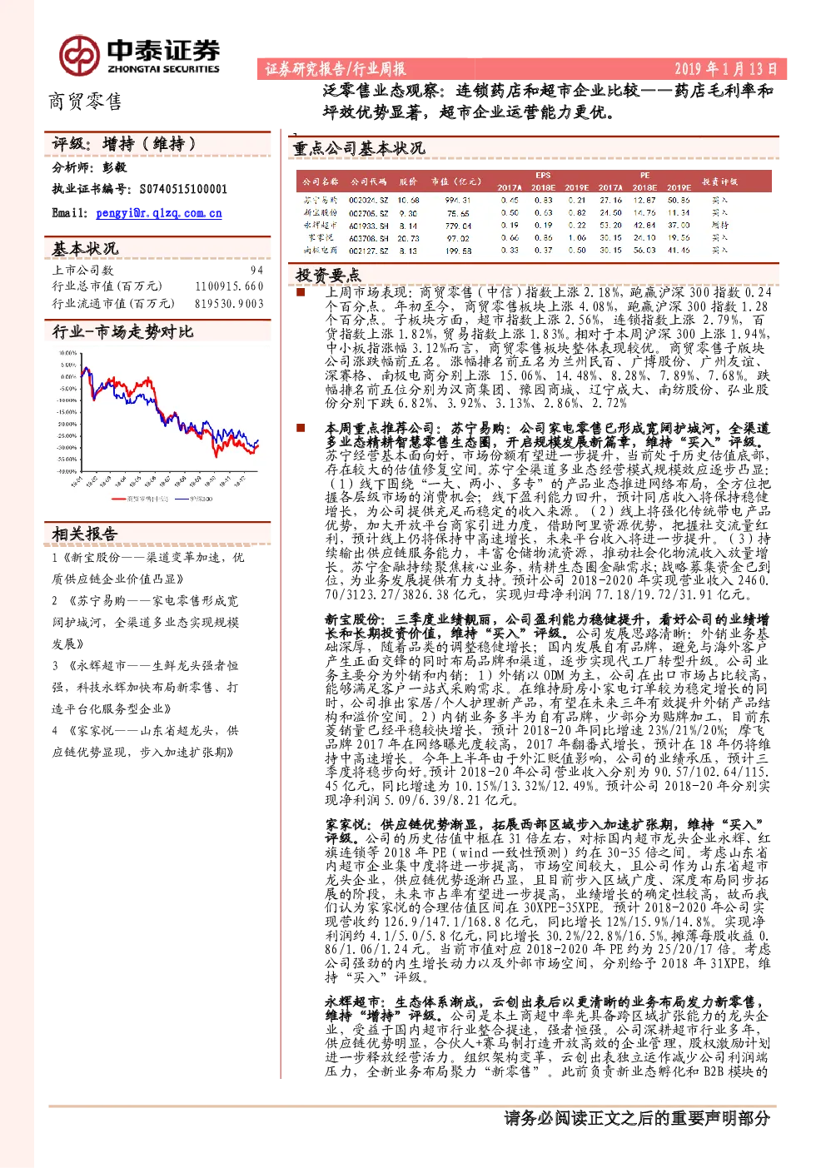Click the red bullet before 本周重点推荐公司

coord(300,428)
